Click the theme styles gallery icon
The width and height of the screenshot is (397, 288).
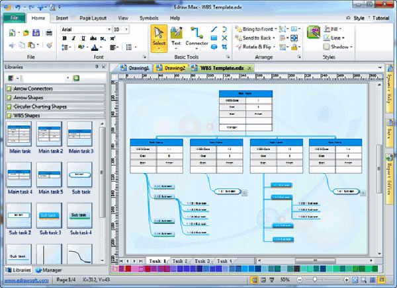314,32
